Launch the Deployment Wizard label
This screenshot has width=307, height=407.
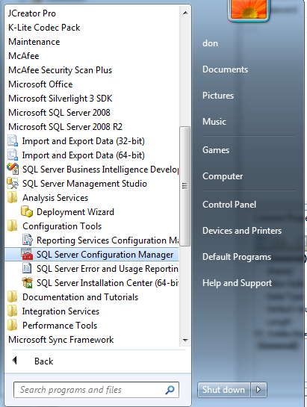click(x=75, y=212)
